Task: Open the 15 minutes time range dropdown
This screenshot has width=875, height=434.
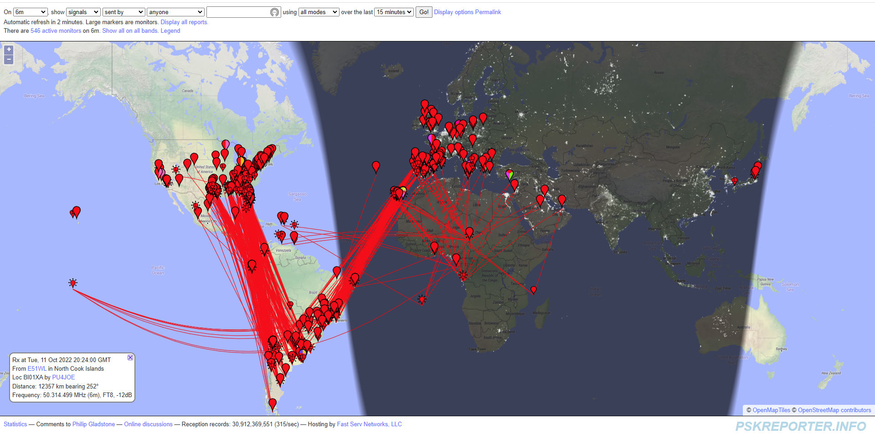Action: click(394, 12)
